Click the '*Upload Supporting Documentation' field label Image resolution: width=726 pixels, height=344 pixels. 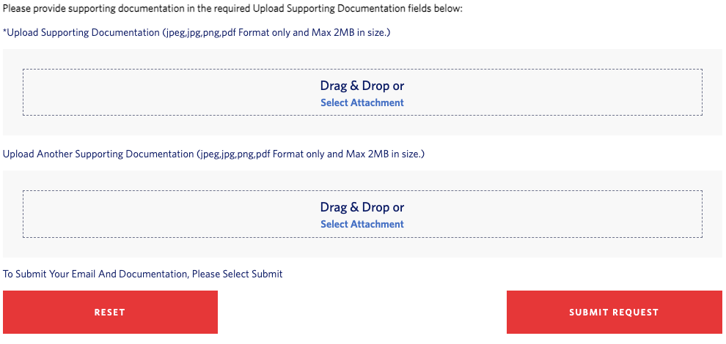81,33
